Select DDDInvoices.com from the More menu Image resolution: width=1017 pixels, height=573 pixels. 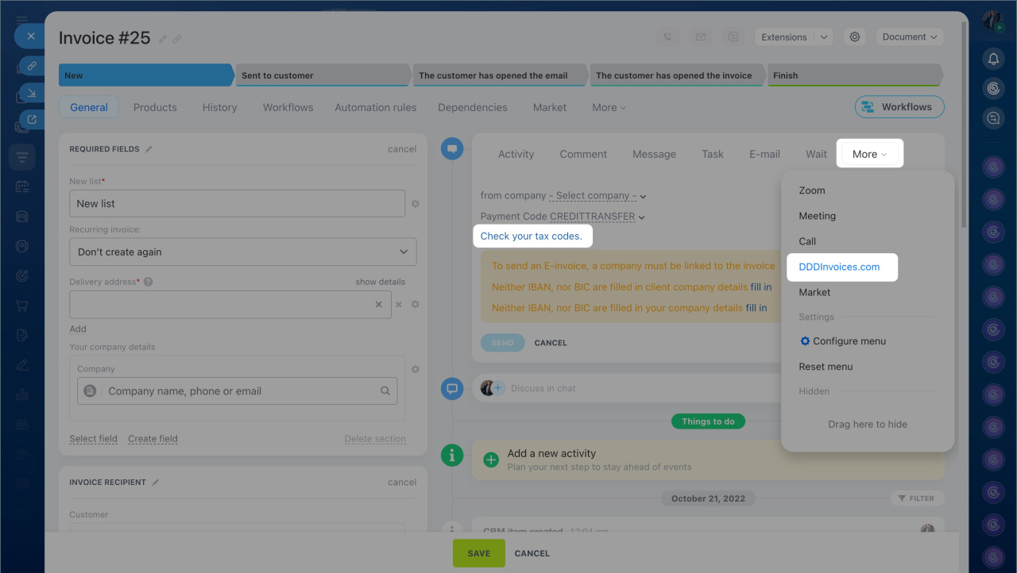(839, 267)
